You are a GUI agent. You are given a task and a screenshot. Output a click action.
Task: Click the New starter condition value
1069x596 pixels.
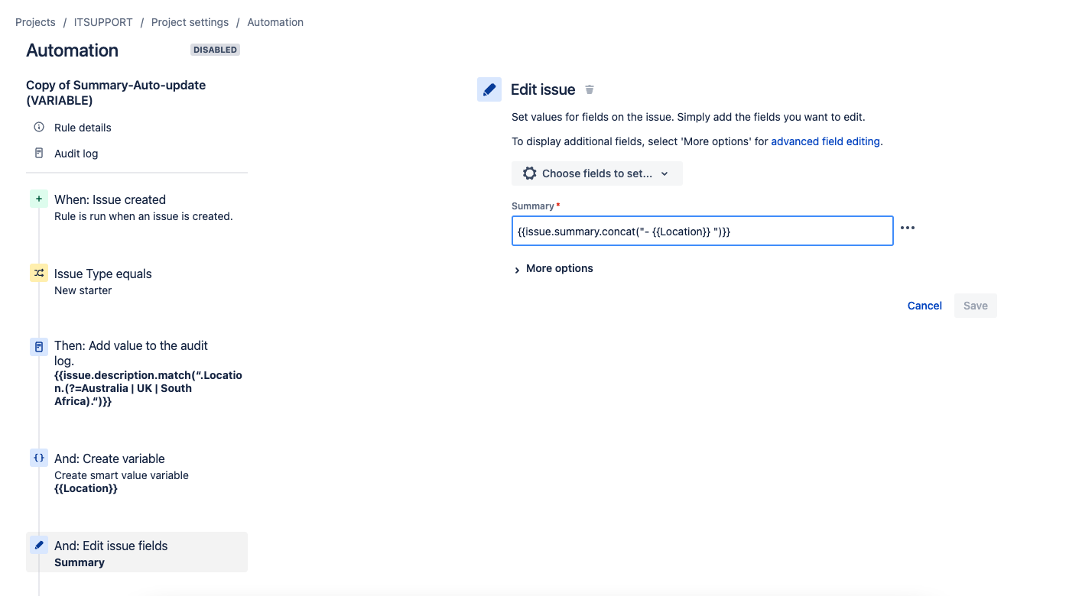click(x=83, y=290)
